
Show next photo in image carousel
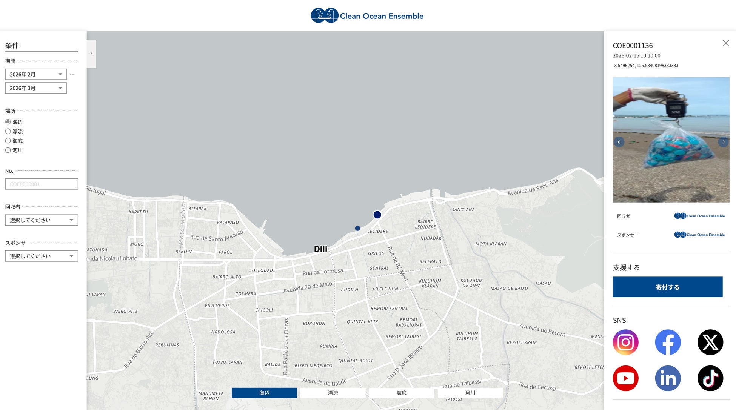pyautogui.click(x=723, y=142)
